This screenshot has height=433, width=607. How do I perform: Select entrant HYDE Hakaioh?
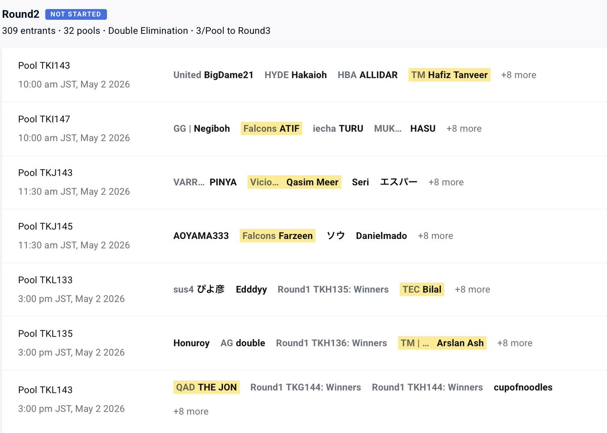coord(295,75)
